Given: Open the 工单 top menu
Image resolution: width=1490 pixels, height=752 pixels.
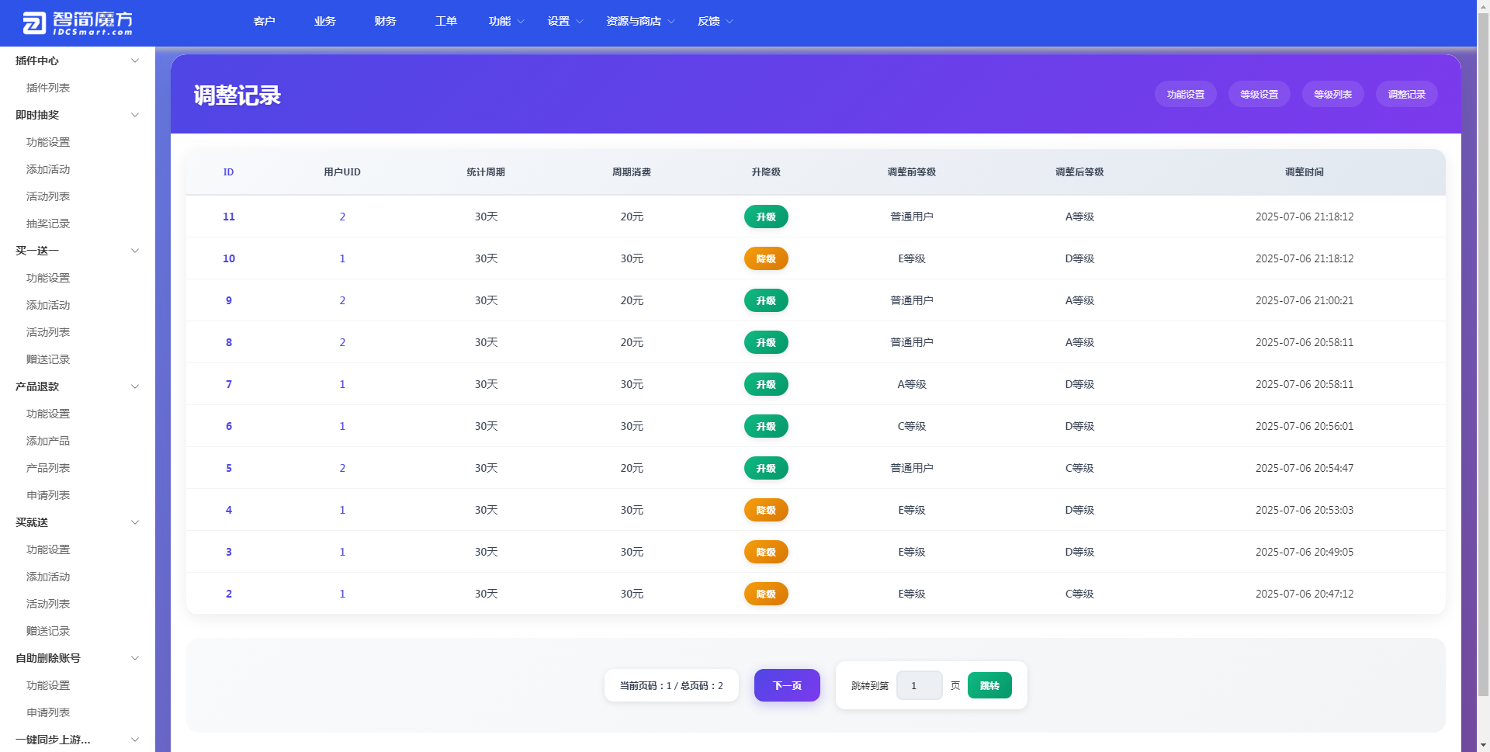Looking at the screenshot, I should tap(445, 21).
